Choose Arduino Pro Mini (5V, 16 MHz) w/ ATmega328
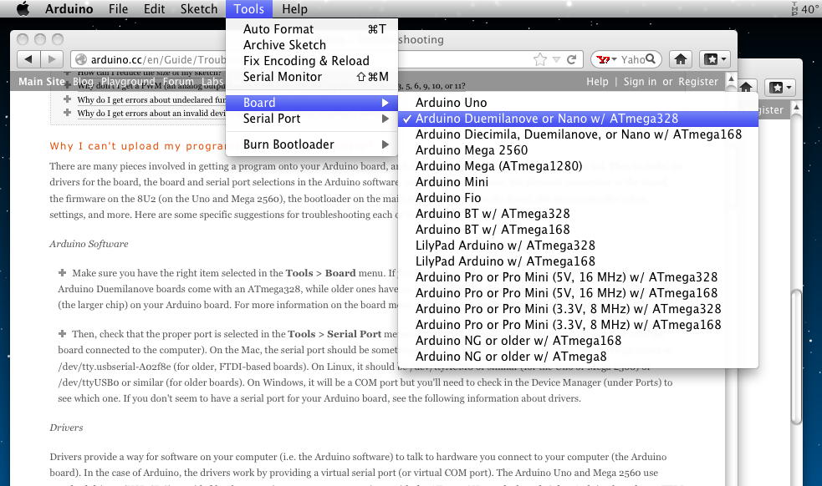The width and height of the screenshot is (822, 486). point(578,277)
